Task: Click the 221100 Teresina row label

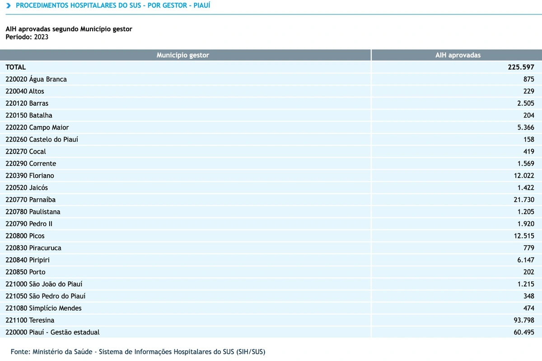Action: point(30,320)
